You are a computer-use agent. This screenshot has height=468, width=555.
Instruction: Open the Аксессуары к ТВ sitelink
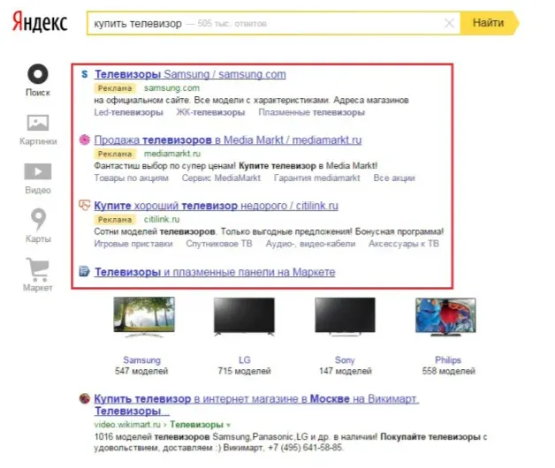404,244
